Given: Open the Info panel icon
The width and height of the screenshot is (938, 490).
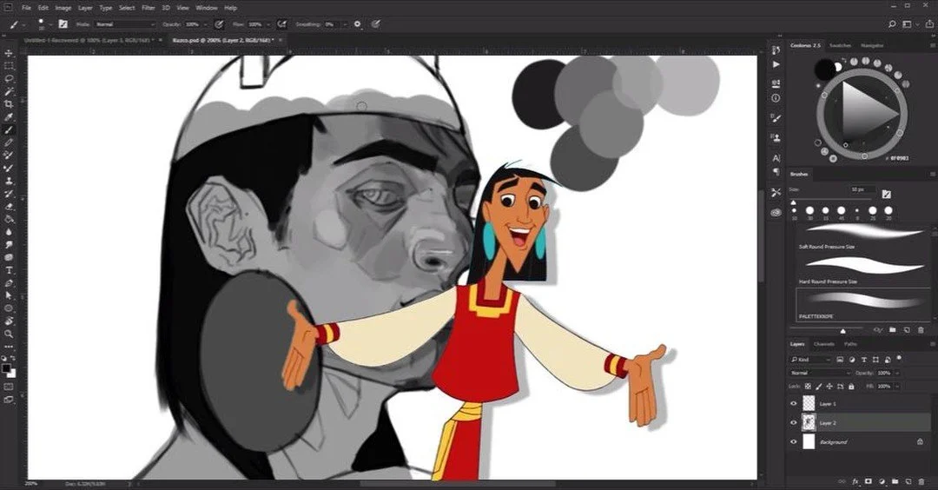Looking at the screenshot, I should (x=776, y=98).
